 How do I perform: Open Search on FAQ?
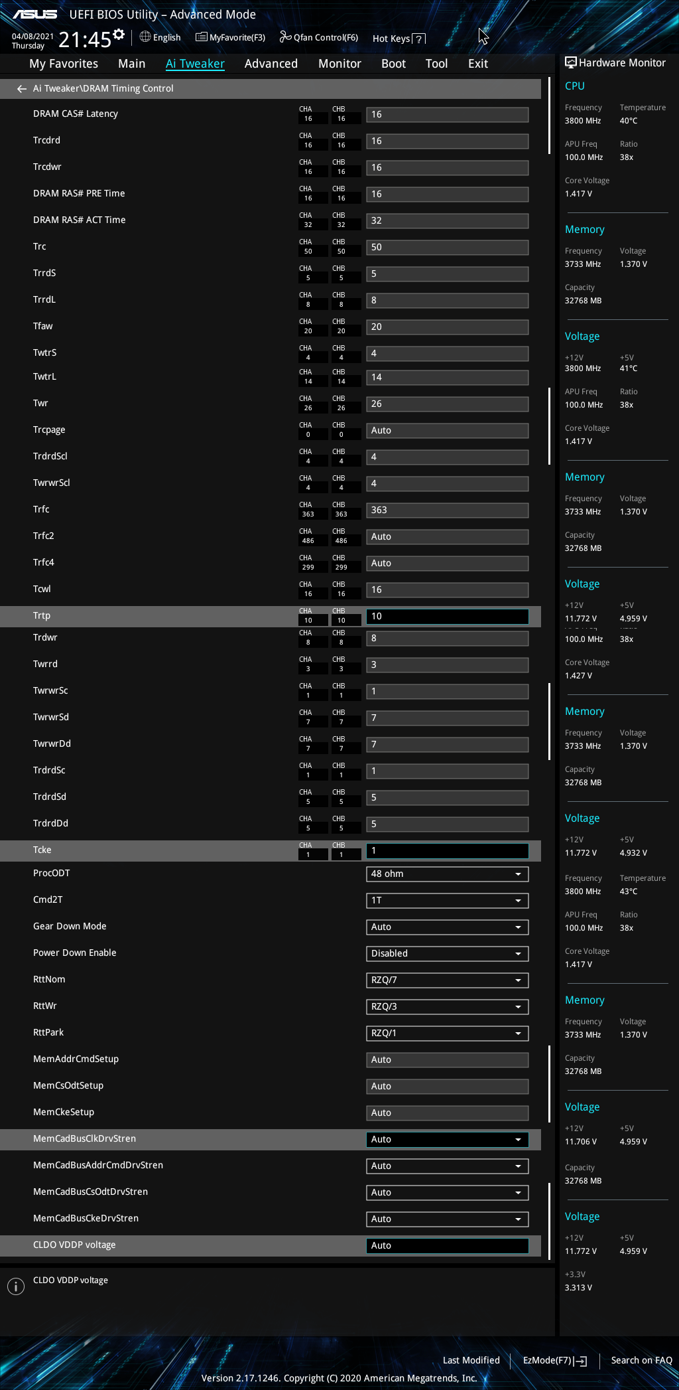point(641,1360)
